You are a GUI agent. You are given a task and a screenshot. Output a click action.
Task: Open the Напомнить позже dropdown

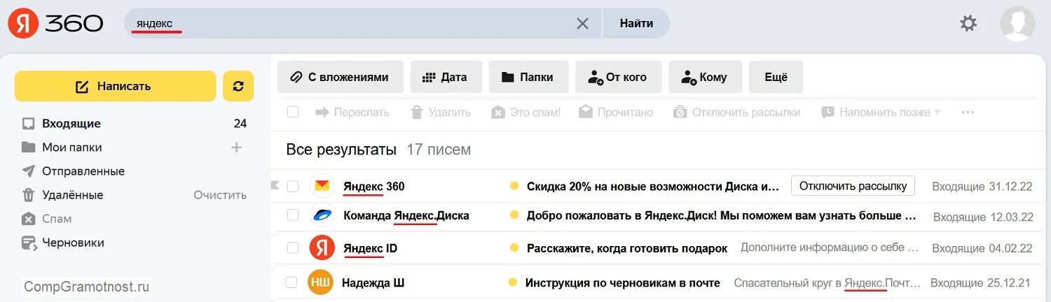881,112
